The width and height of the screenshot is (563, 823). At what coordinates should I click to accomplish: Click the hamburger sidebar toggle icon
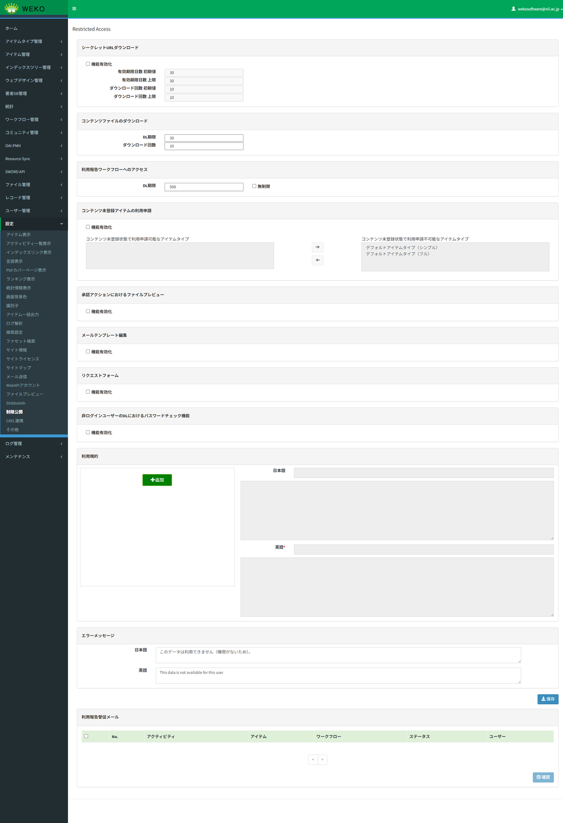point(74,9)
